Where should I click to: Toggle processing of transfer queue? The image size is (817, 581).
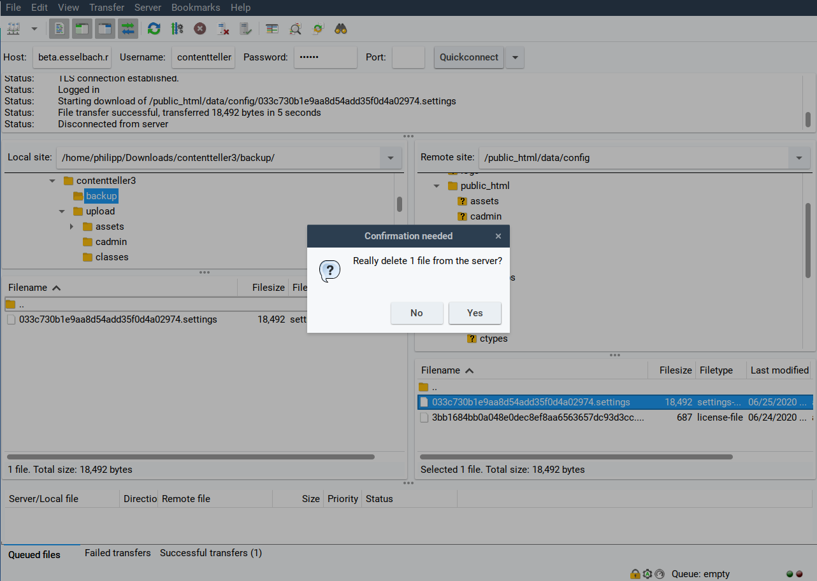click(177, 29)
